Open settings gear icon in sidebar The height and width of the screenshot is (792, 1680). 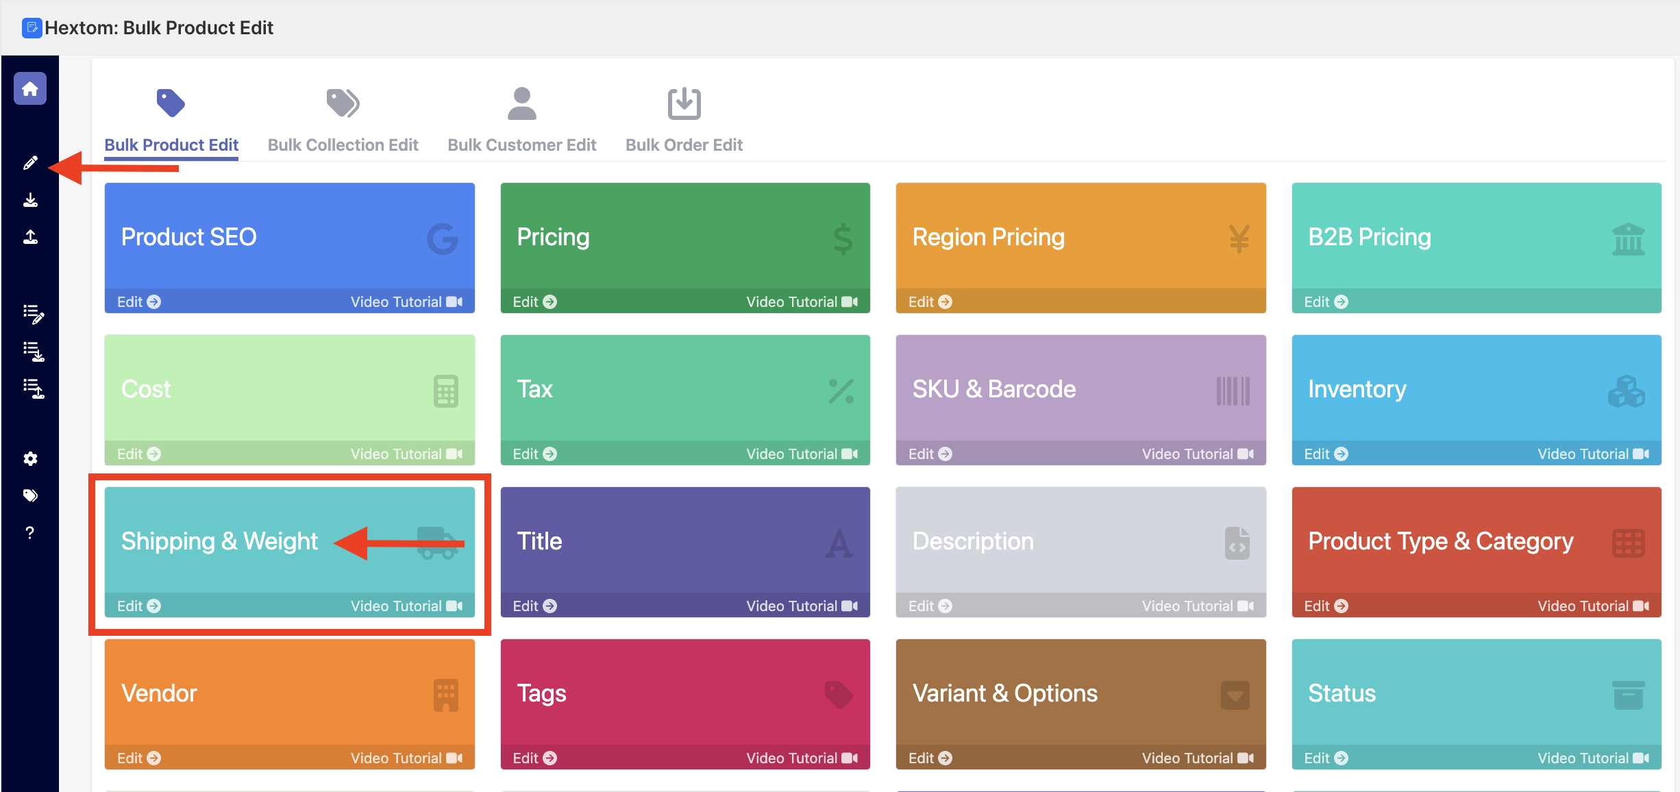click(x=30, y=458)
